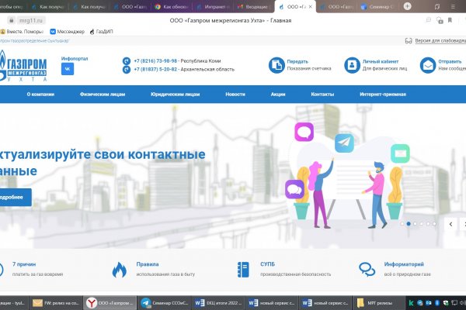Click the VK social network icon
Screen dimensions: 466x310
click(x=68, y=69)
